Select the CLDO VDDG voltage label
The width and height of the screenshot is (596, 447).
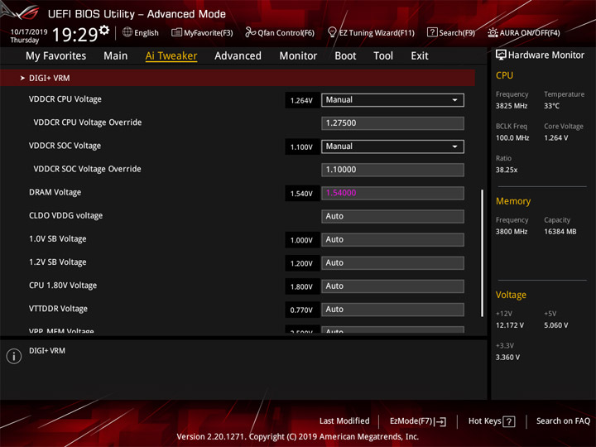pyautogui.click(x=65, y=215)
